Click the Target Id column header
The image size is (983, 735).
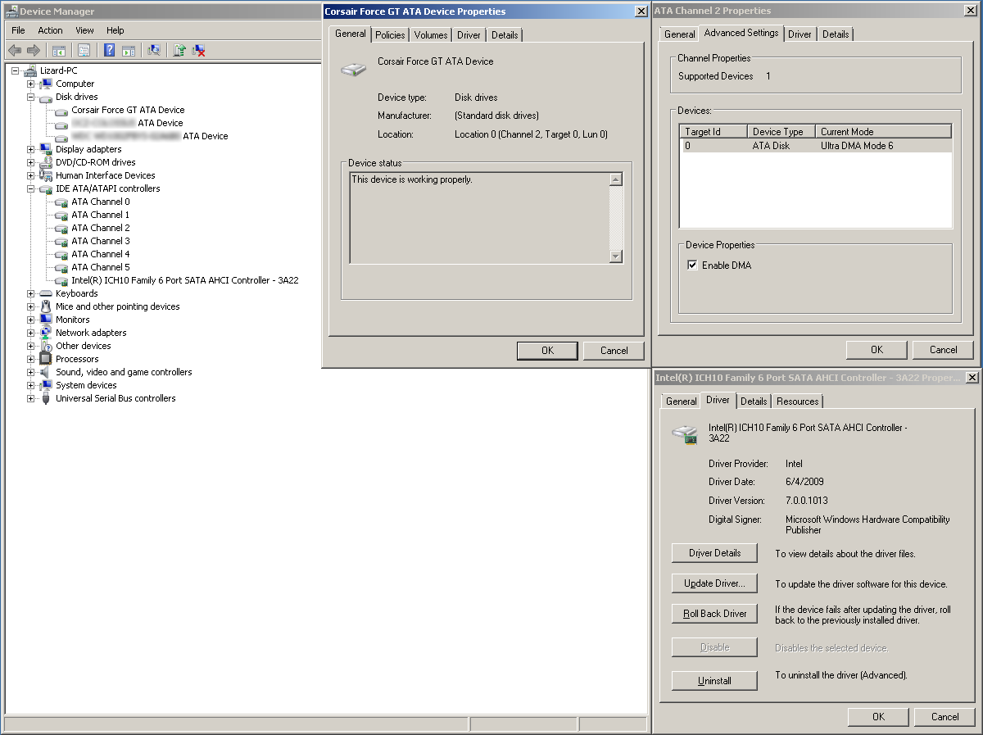pos(713,131)
